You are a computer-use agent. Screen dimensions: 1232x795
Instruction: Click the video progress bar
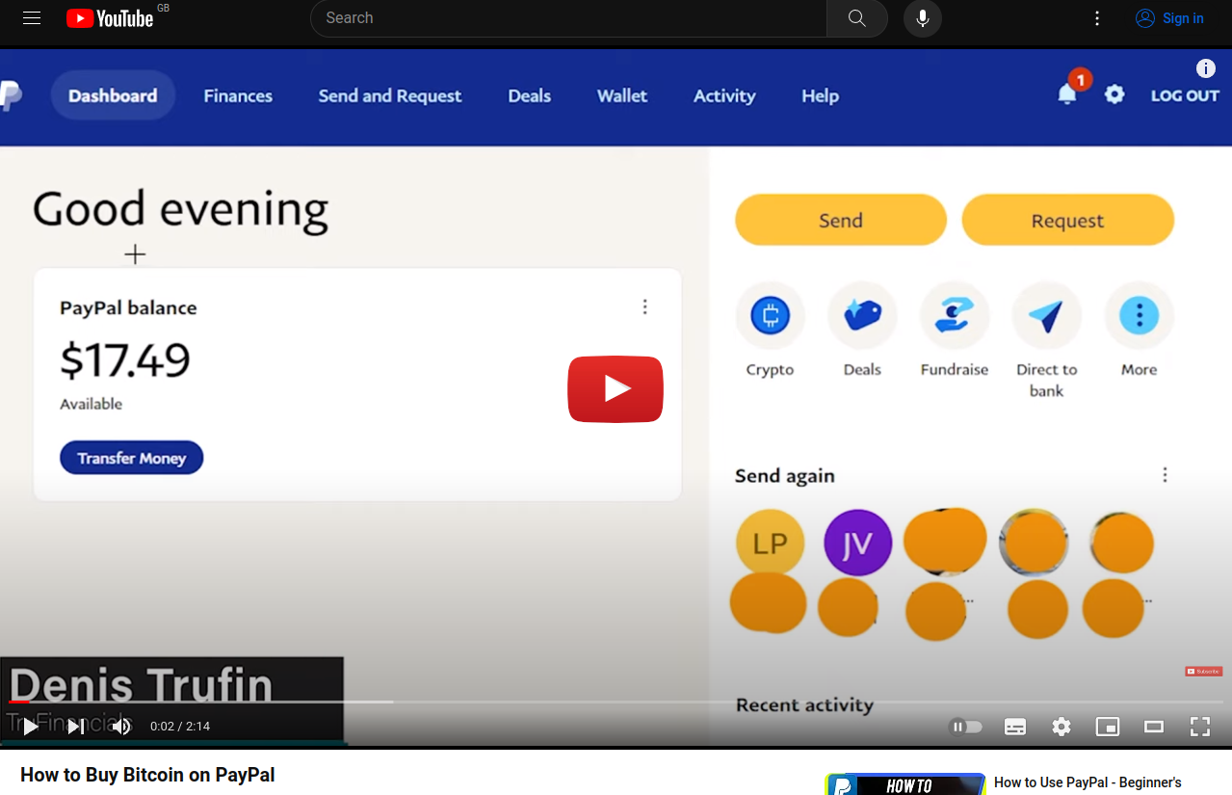point(616,702)
